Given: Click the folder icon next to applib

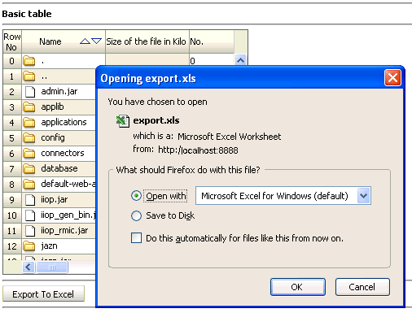Looking at the screenshot, I should [29, 107].
